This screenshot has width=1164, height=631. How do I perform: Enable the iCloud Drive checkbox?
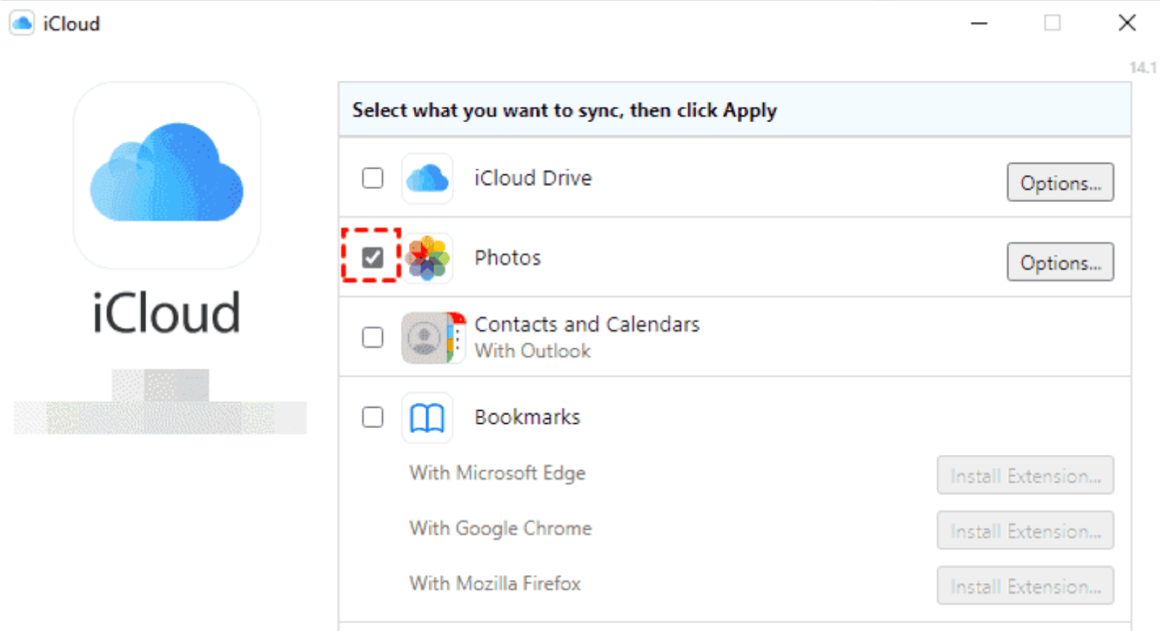372,178
